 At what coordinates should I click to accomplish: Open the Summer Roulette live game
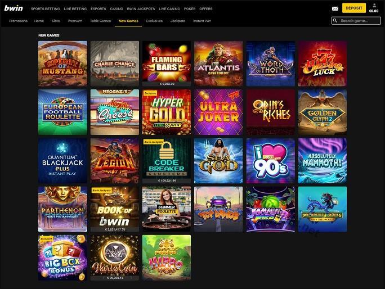[x=167, y=209]
